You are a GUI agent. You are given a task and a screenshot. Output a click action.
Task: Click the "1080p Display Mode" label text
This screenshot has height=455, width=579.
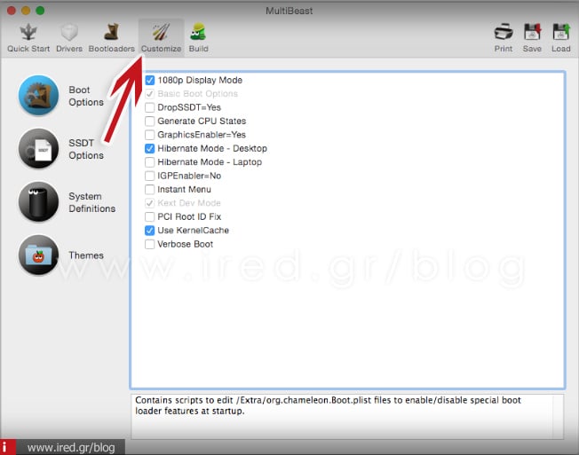pyautogui.click(x=200, y=80)
